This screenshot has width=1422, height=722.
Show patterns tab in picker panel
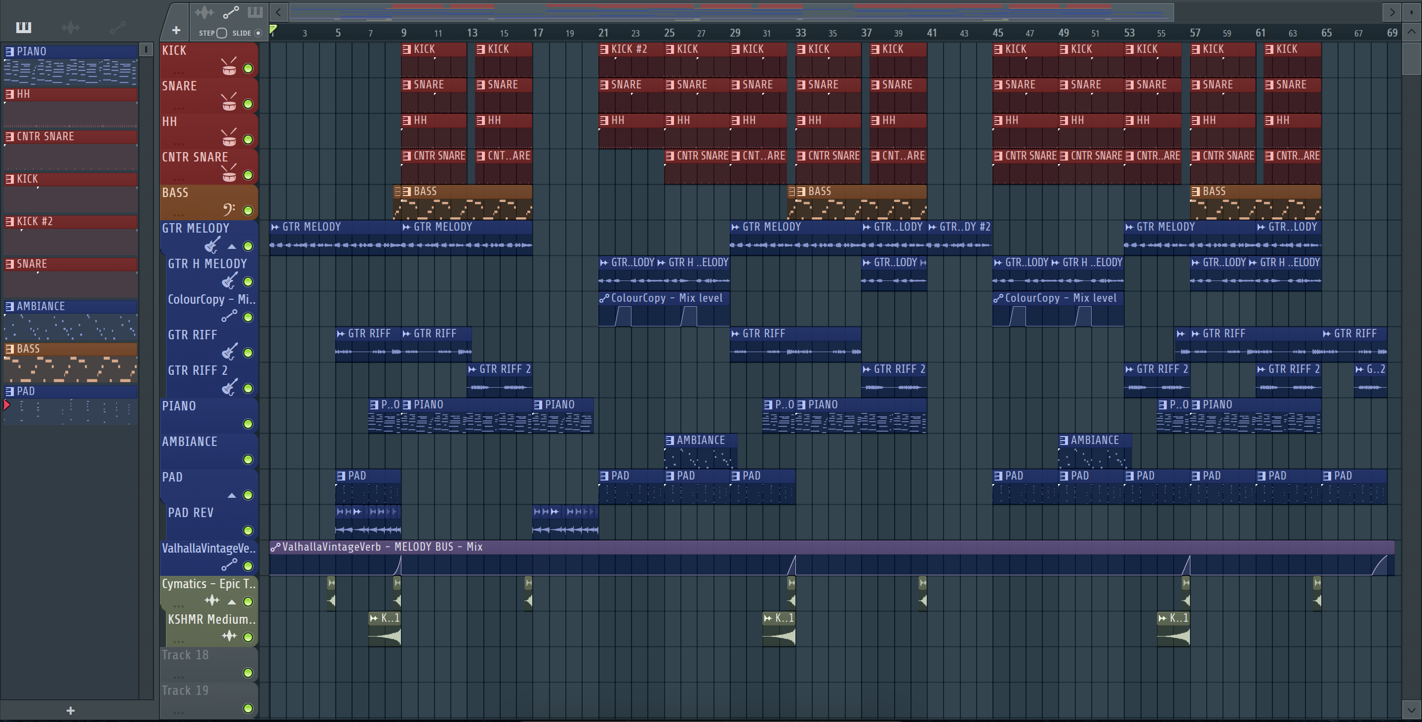(23, 27)
